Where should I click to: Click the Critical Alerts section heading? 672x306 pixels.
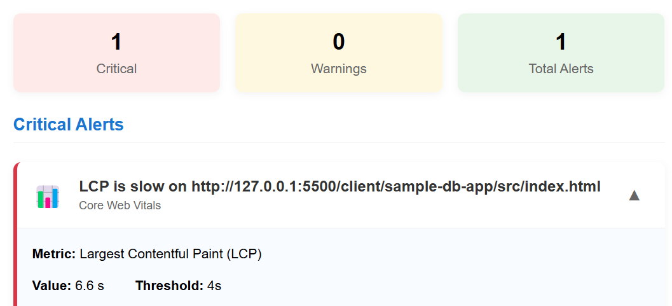pos(69,125)
